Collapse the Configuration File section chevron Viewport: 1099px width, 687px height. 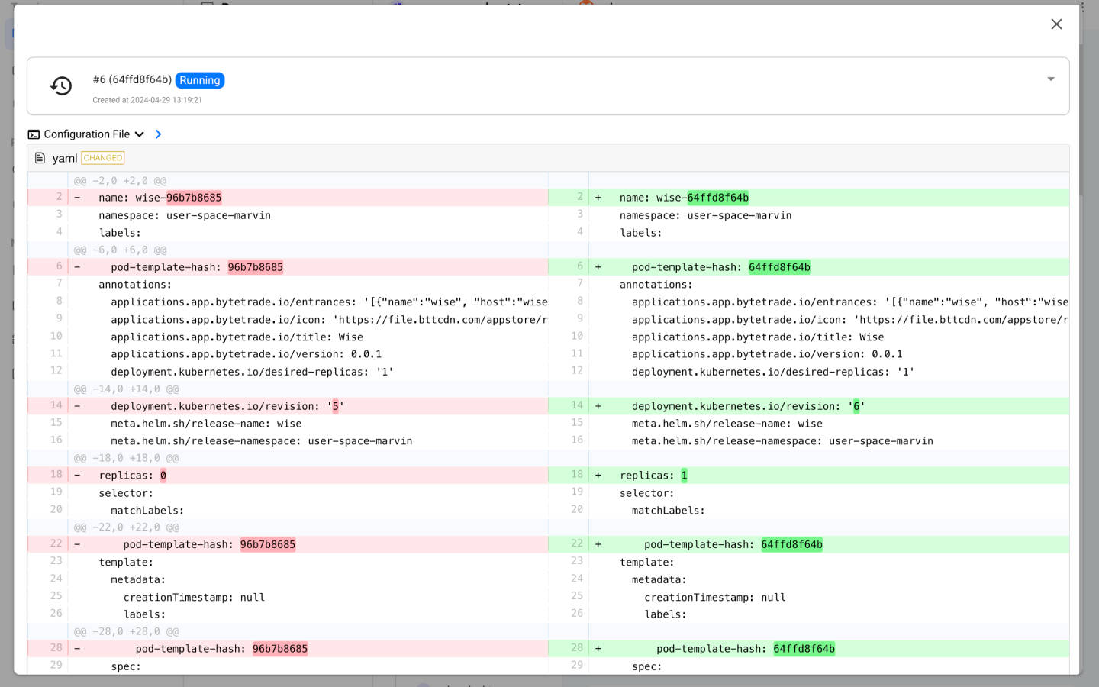coord(140,134)
